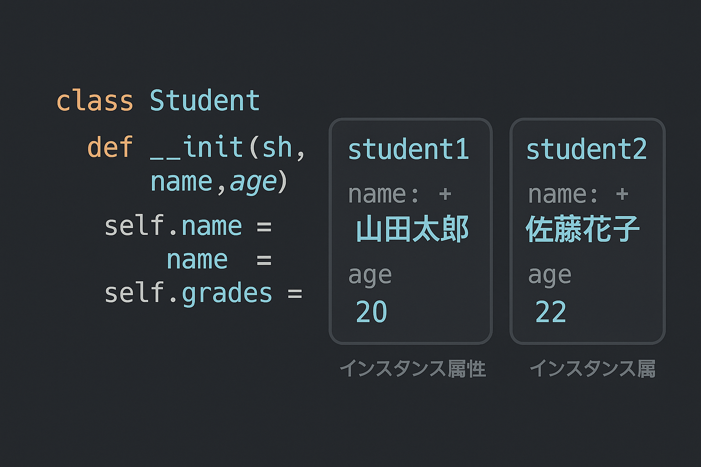Click the plus icon in student1 card

point(445,194)
